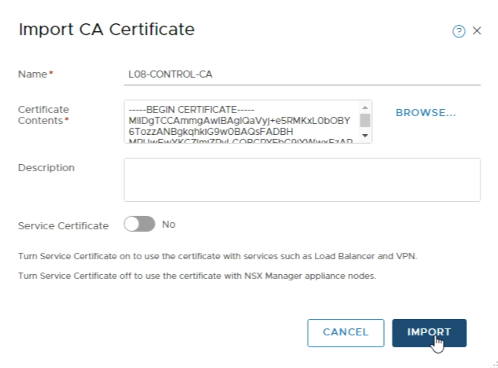This screenshot has width=498, height=368.
Task: Open the help icon for Import CA Certificate
Action: click(x=458, y=32)
